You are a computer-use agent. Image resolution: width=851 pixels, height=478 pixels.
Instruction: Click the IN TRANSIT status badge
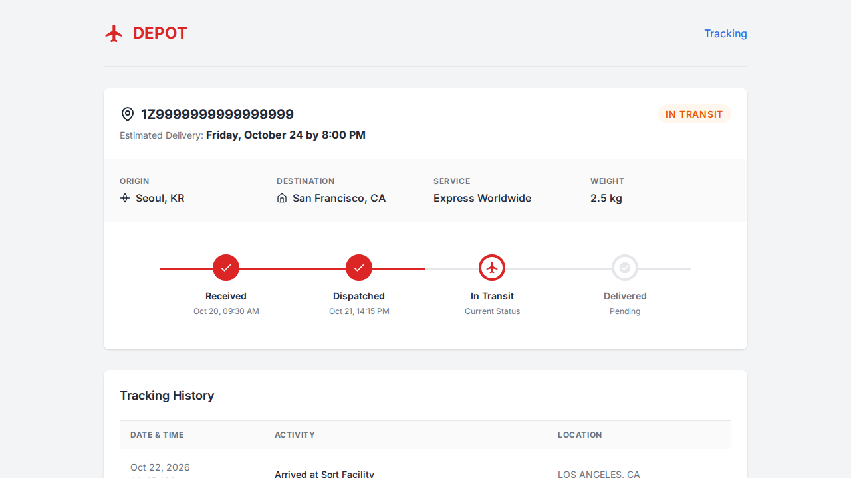(693, 114)
